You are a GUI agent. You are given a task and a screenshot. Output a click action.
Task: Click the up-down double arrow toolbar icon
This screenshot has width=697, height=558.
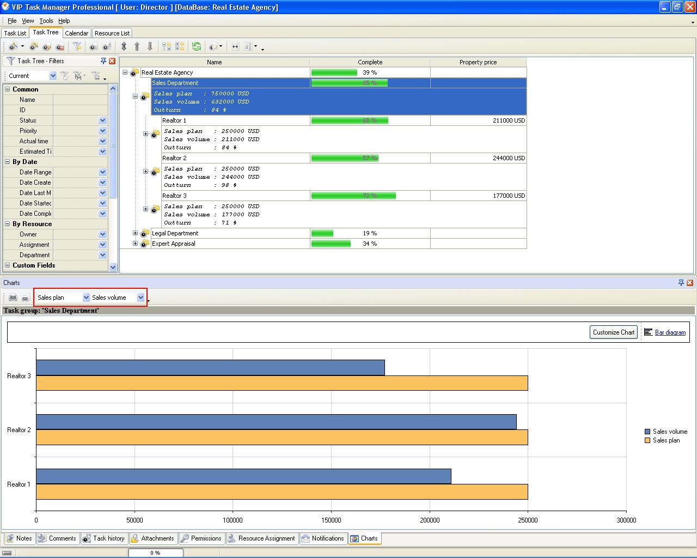point(124,47)
